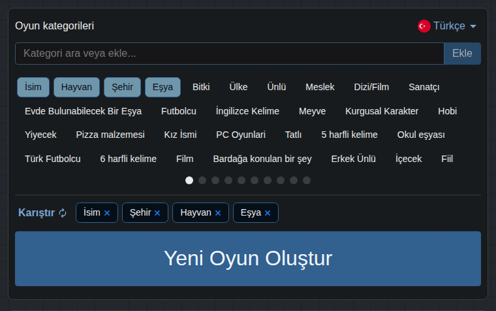Select the İngilizce Kelime category
The image size is (496, 311).
point(247,111)
